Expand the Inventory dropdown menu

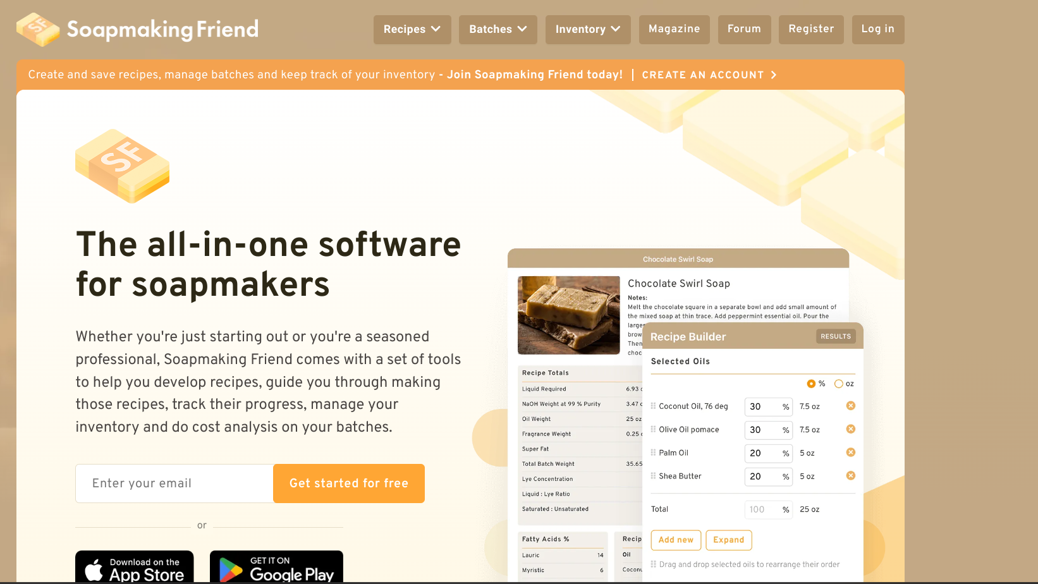pyautogui.click(x=588, y=30)
